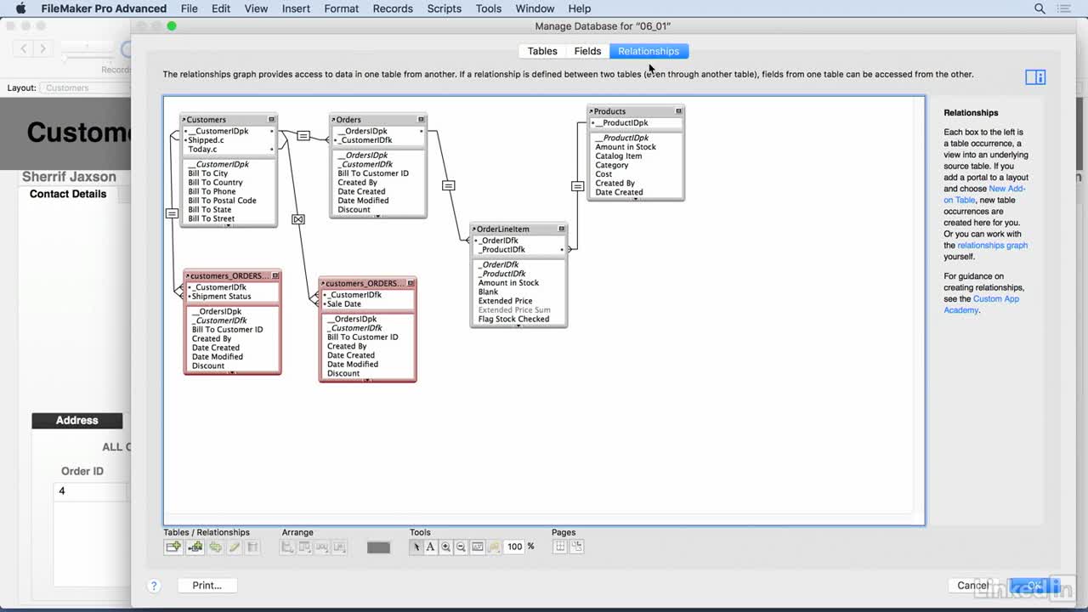Click the equals operator left of Products
Viewport: 1088px width, 612px height.
pos(578,186)
